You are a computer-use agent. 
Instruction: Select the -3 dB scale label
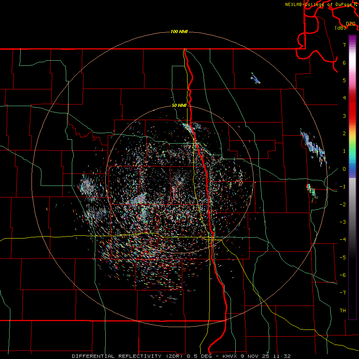click(x=343, y=222)
